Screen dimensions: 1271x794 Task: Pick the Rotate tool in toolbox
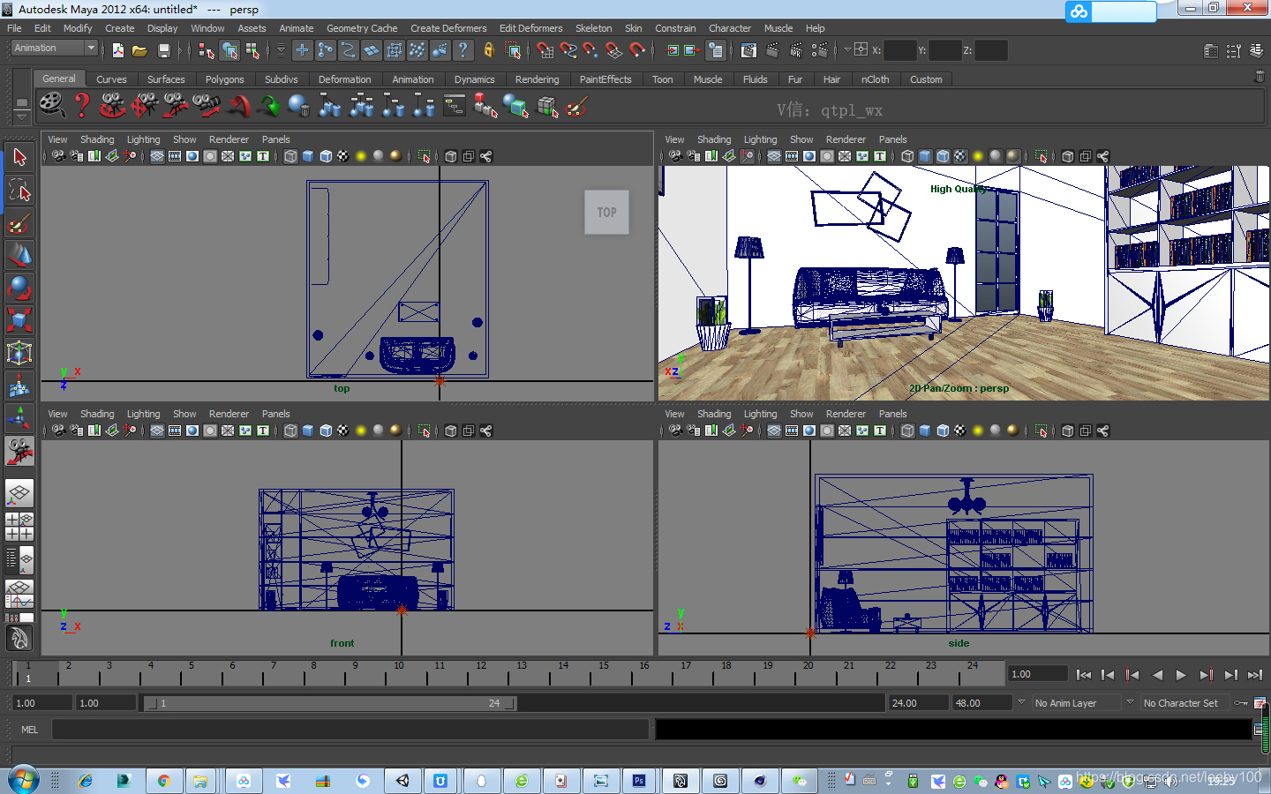tap(19, 288)
